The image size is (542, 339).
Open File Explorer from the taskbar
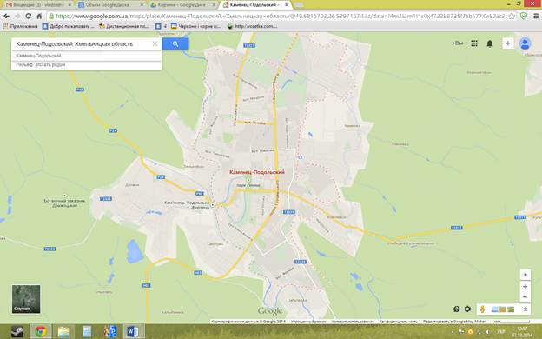click(63, 332)
